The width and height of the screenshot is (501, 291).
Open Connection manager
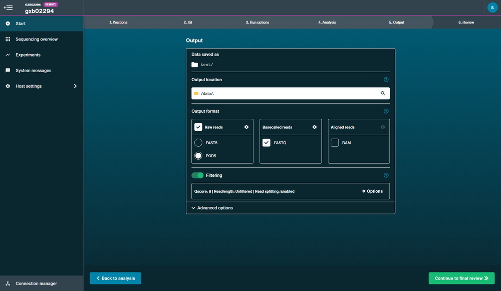[x=42, y=283]
